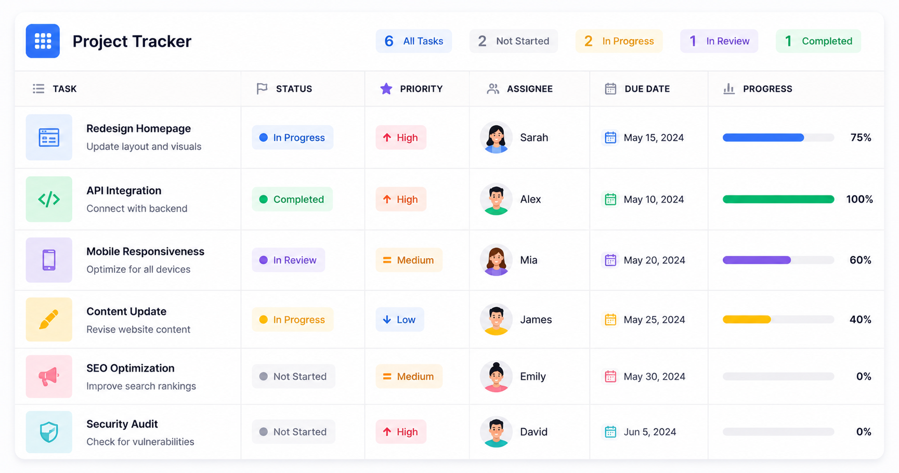Click calendar icon next to May 10, 2024
Image resolution: width=899 pixels, height=473 pixels.
pyautogui.click(x=610, y=199)
